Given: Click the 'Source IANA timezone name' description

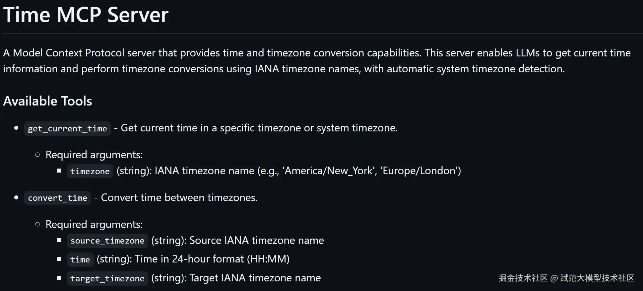Looking at the screenshot, I should [256, 241].
